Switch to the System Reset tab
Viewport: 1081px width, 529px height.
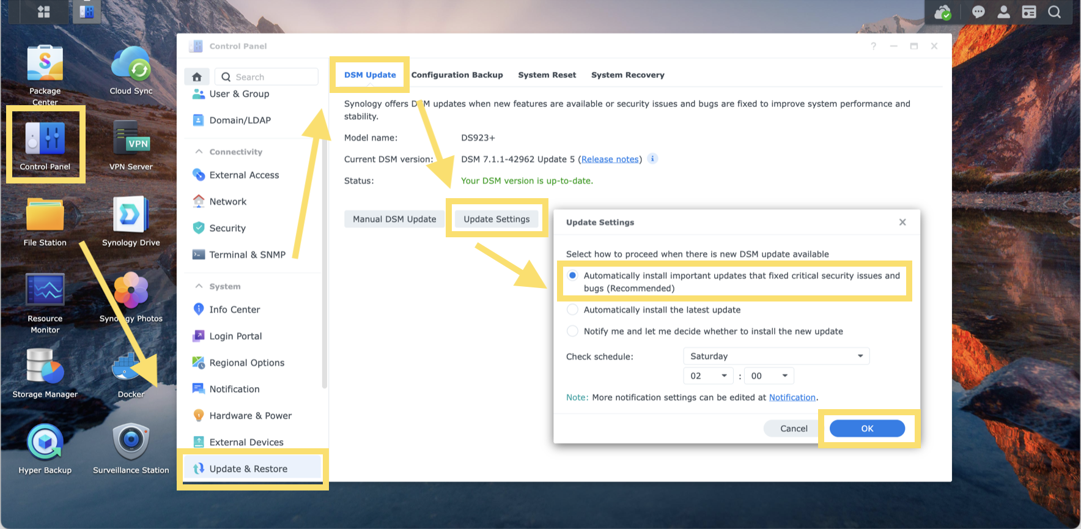tap(547, 75)
